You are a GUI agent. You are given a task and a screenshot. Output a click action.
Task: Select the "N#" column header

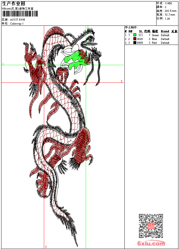[130, 31]
